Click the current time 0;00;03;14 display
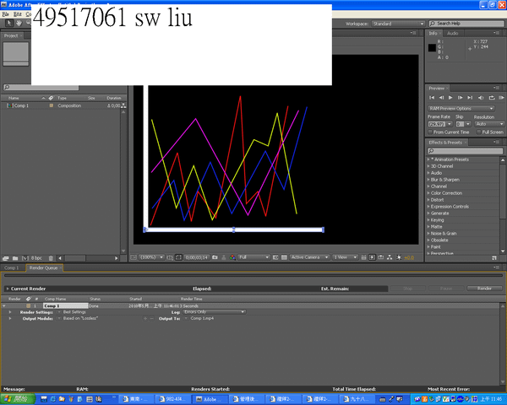The width and height of the screenshot is (507, 405). [196, 257]
